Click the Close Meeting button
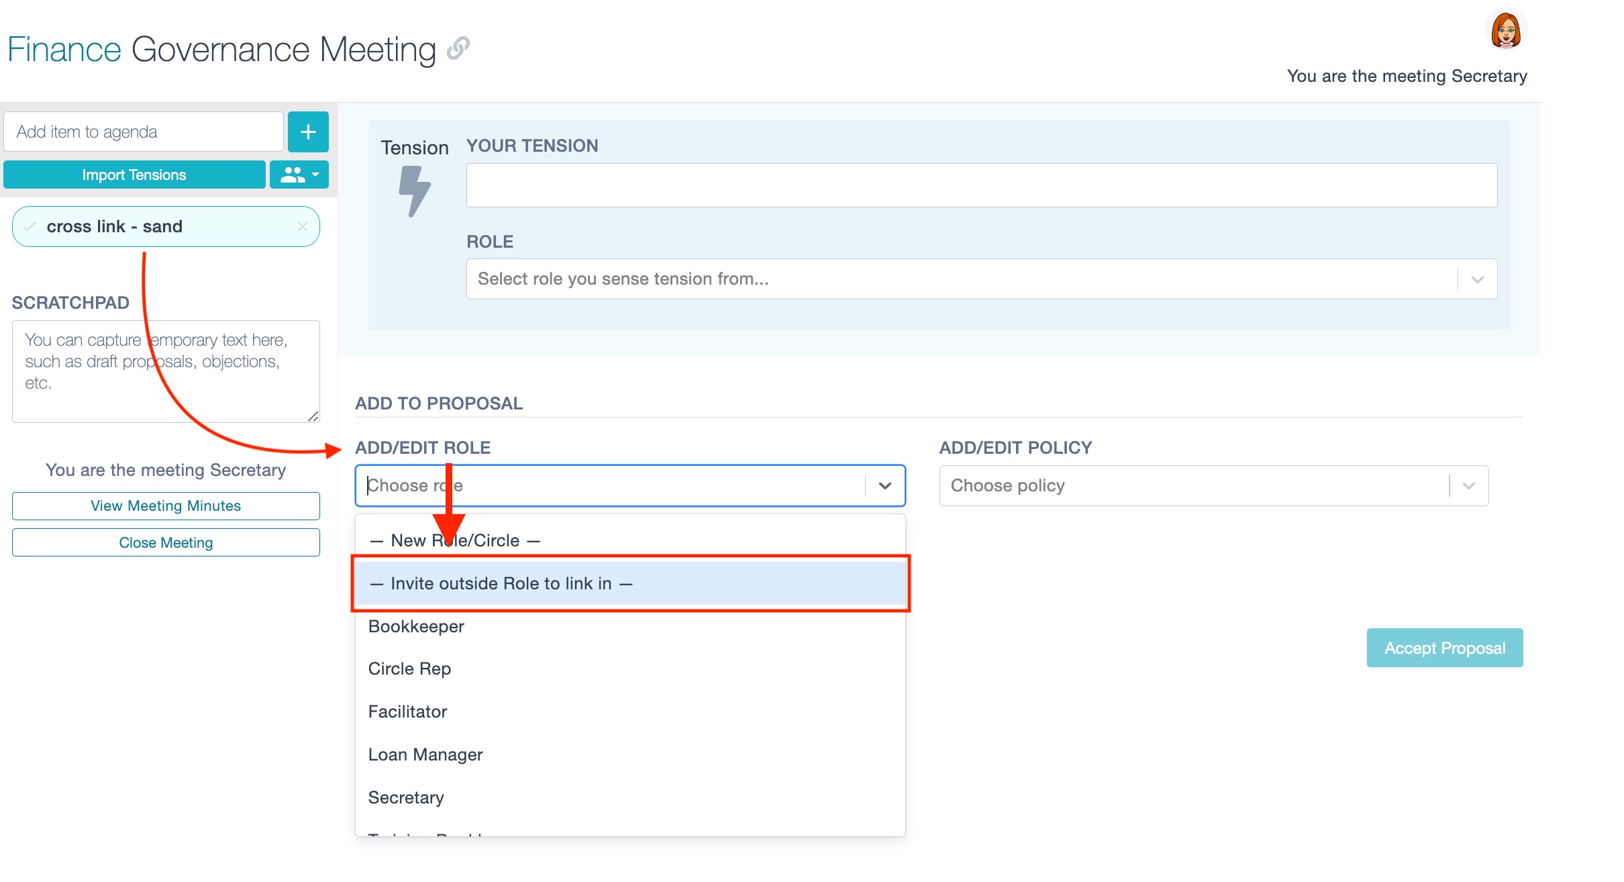The image size is (1624, 882). point(166,543)
